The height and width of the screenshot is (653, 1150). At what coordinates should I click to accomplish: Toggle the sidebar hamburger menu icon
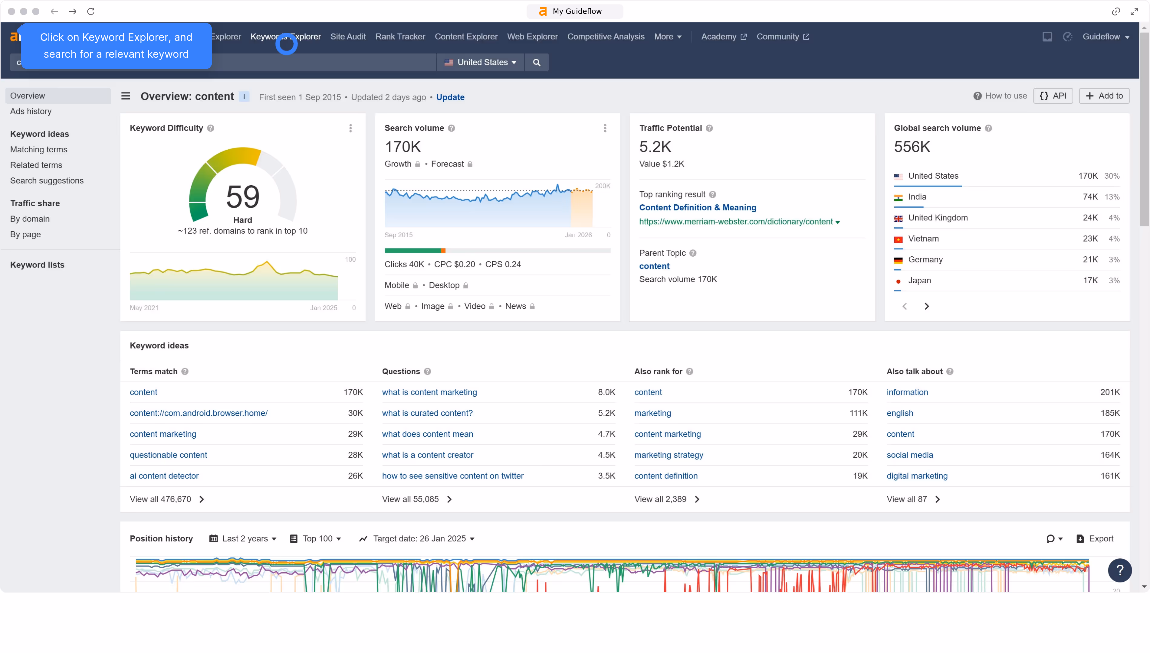tap(126, 96)
